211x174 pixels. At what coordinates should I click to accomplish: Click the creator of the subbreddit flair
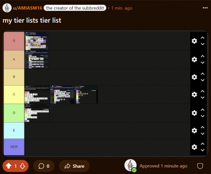point(75,8)
